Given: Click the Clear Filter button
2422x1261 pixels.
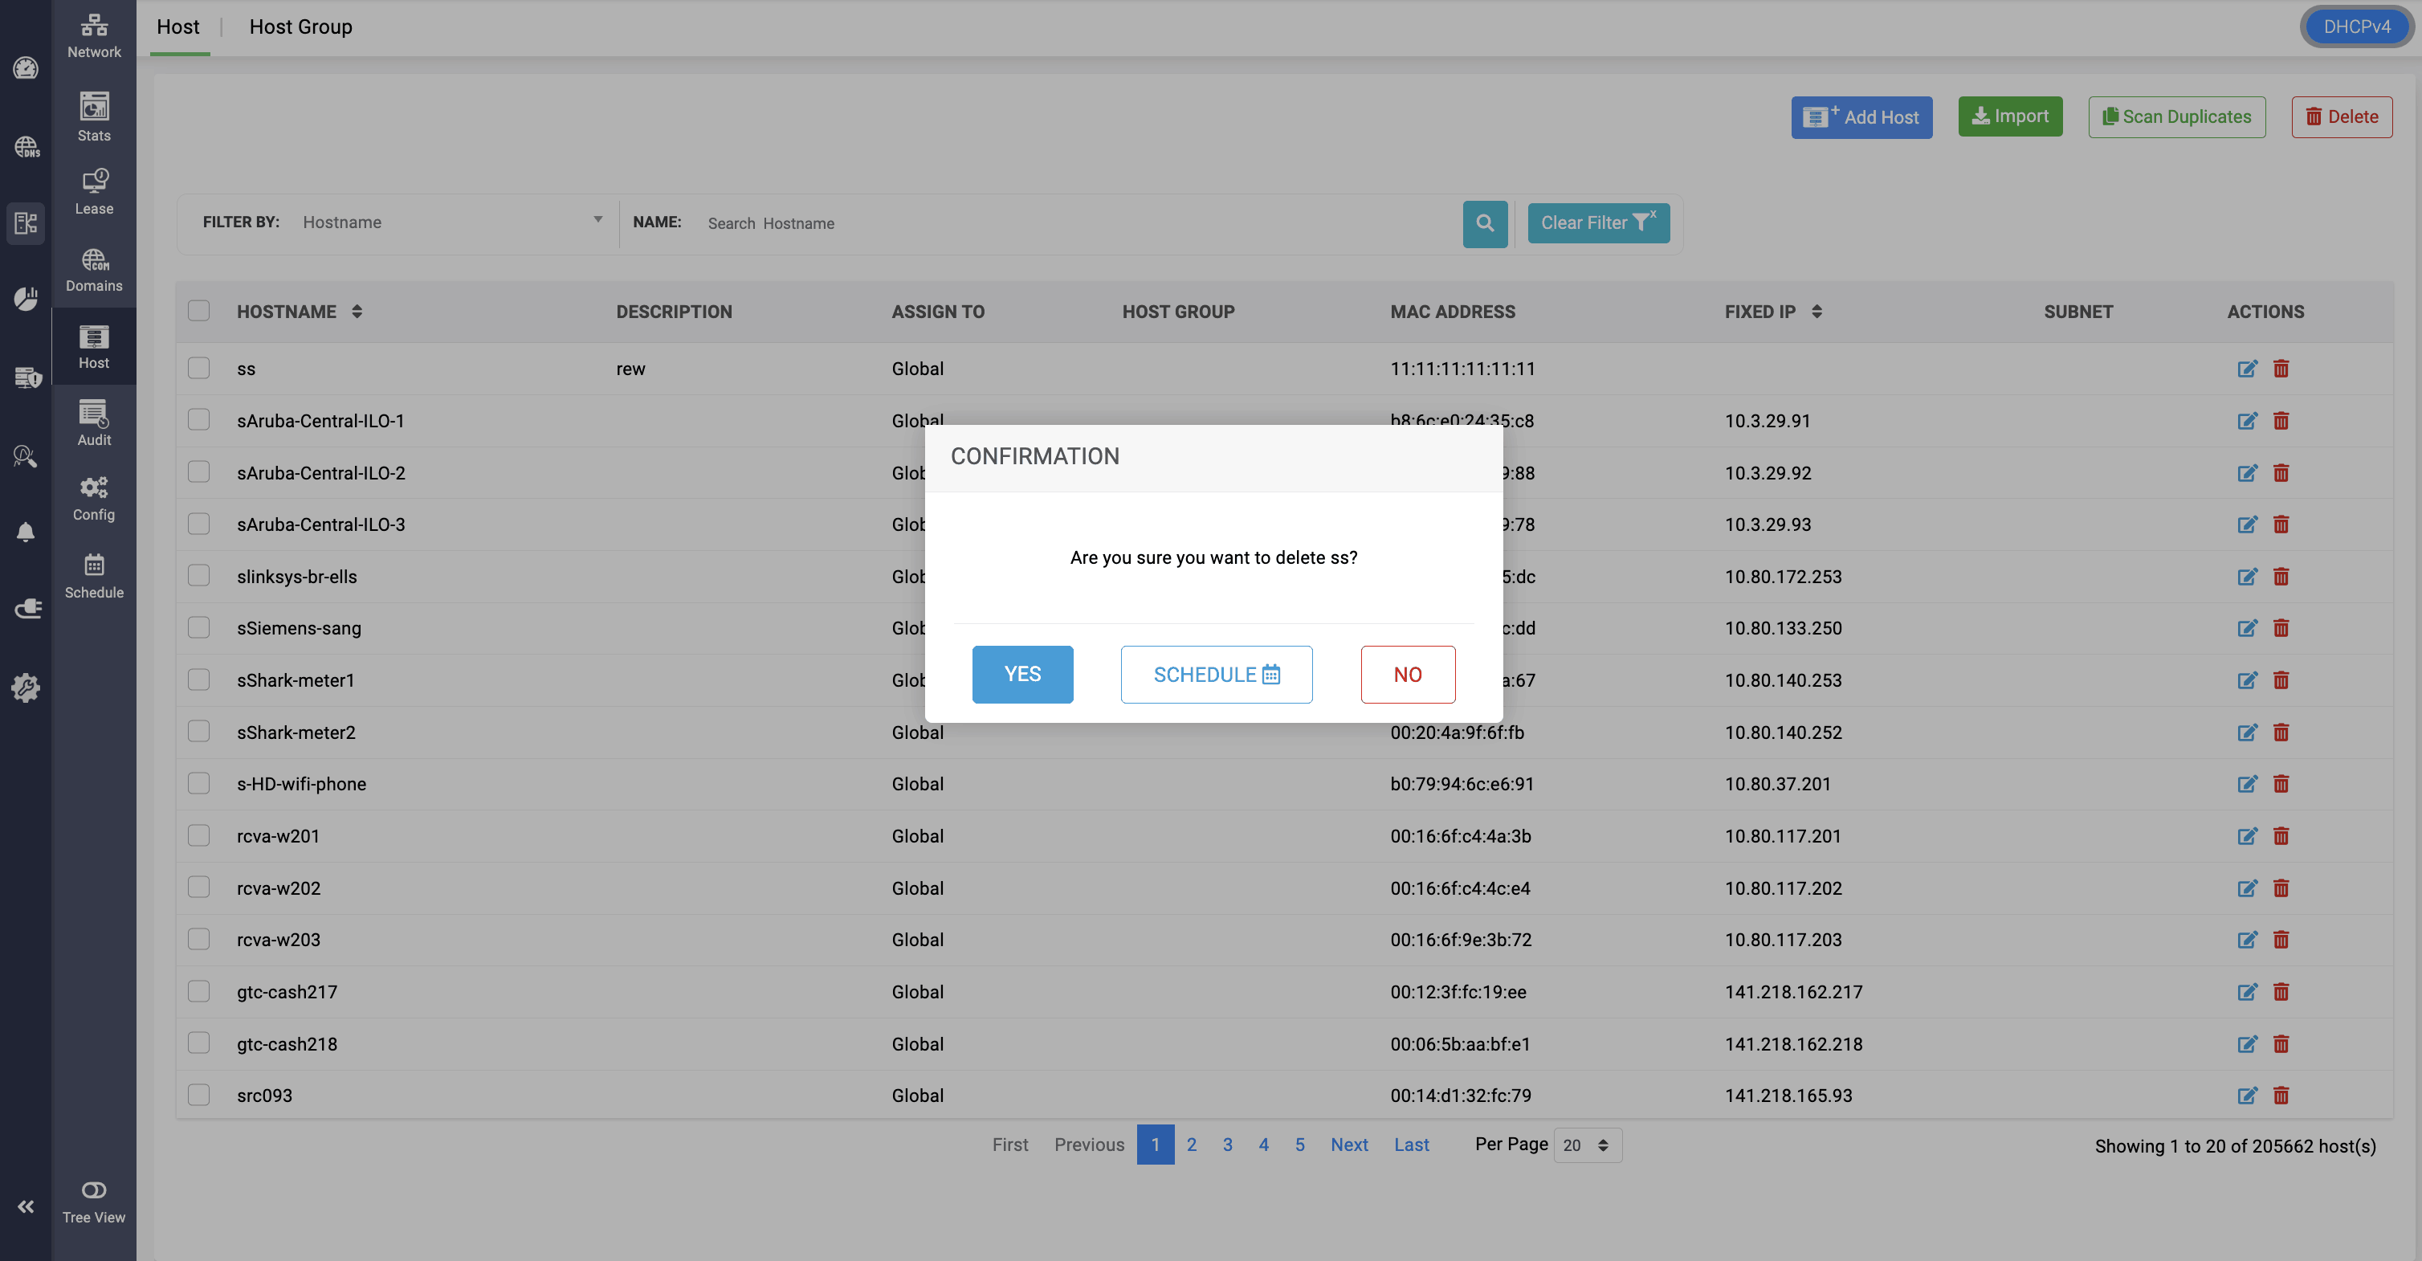Looking at the screenshot, I should [x=1598, y=222].
